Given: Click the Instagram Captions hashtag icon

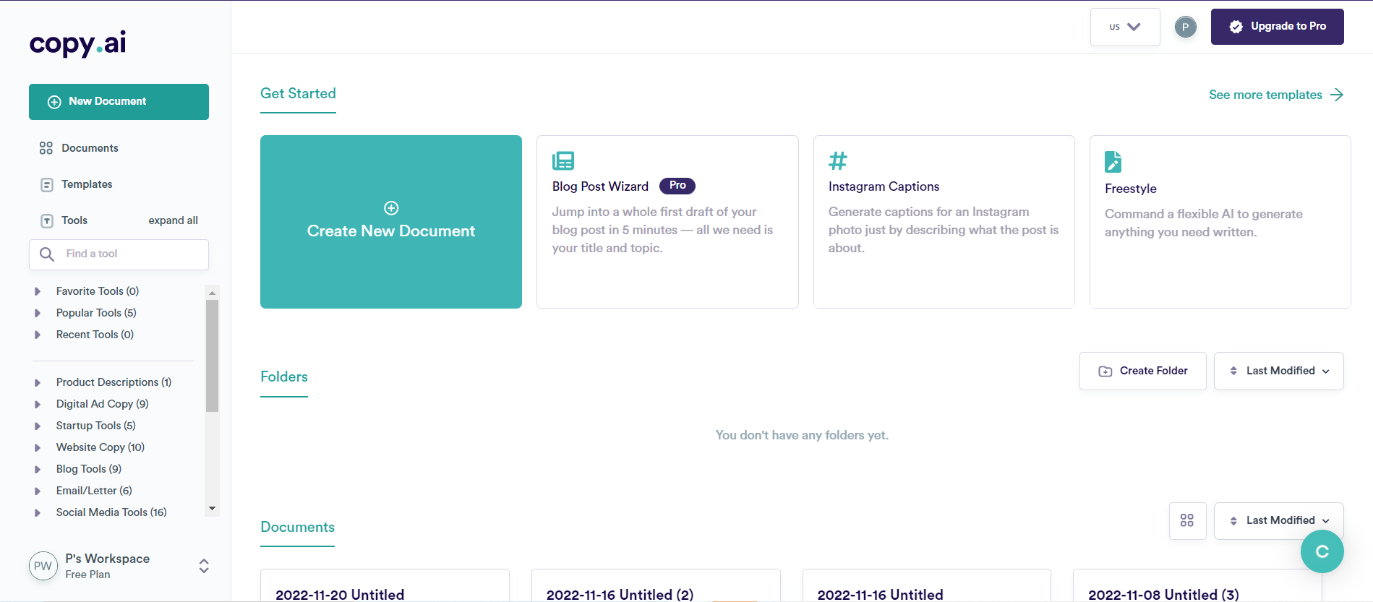Looking at the screenshot, I should click(838, 160).
